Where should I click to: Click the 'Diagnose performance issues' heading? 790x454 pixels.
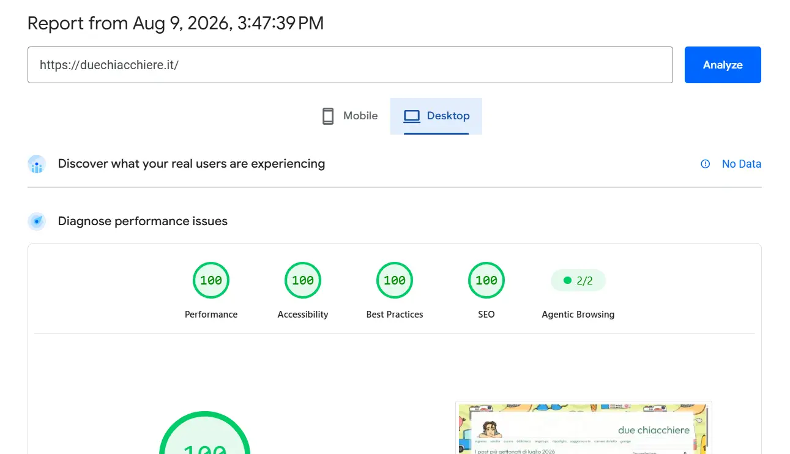[x=143, y=221]
